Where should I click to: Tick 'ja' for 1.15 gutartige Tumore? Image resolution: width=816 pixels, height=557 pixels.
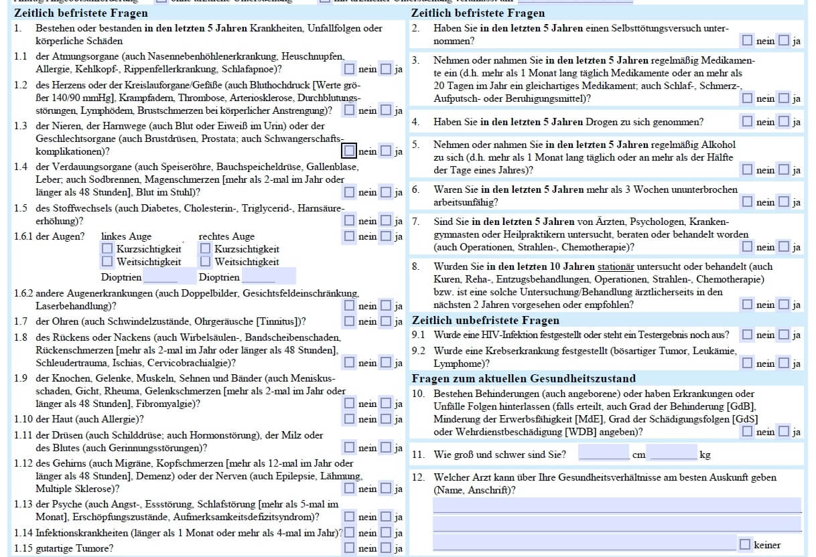point(386,548)
